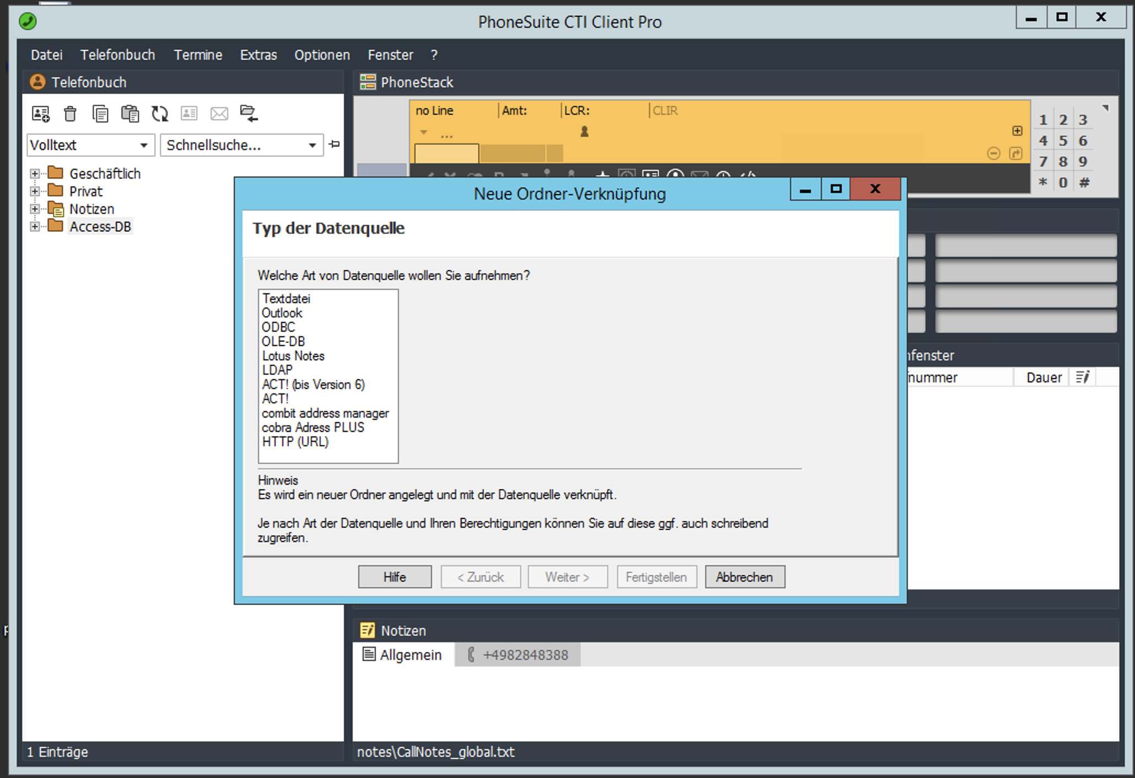This screenshot has width=1135, height=778.
Task: Click the person icon in PhoneStack line
Action: (585, 131)
